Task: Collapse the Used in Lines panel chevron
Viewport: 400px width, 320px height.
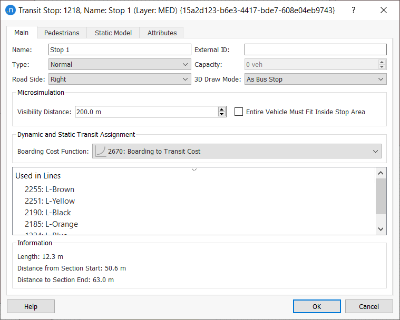Action: 194,169
